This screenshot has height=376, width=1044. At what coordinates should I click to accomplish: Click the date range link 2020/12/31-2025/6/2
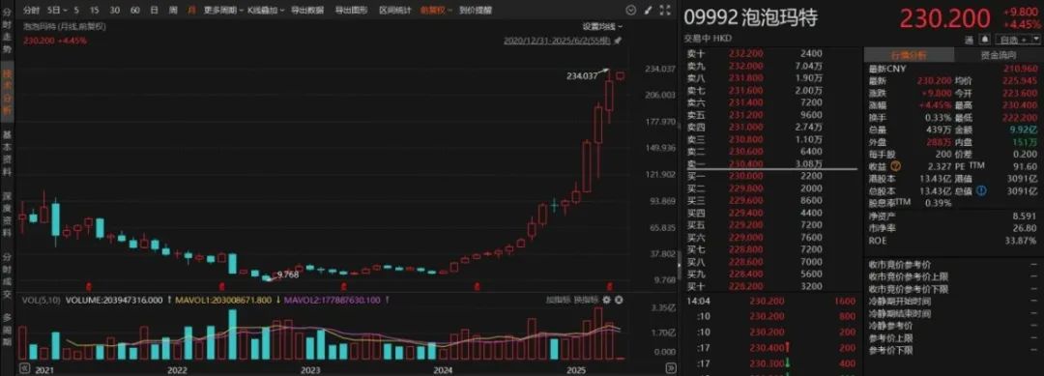(x=557, y=41)
